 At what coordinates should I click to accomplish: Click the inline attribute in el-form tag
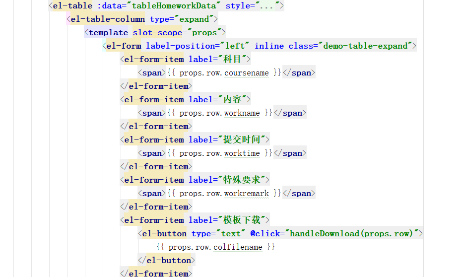[x=269, y=46]
